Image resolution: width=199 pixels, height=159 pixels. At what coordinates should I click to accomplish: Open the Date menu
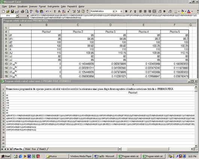[x=63, y=6]
